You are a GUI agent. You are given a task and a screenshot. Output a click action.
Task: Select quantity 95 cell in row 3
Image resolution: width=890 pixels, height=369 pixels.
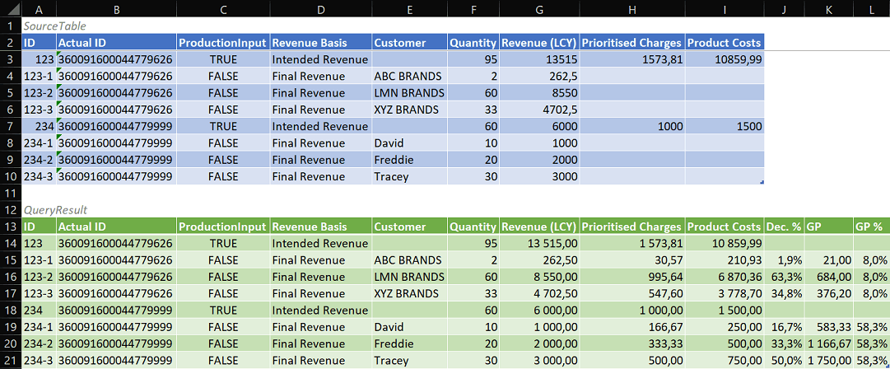[473, 59]
